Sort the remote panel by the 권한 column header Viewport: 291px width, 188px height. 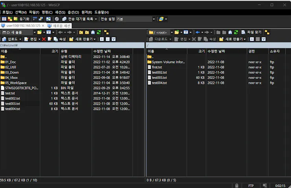[258, 51]
